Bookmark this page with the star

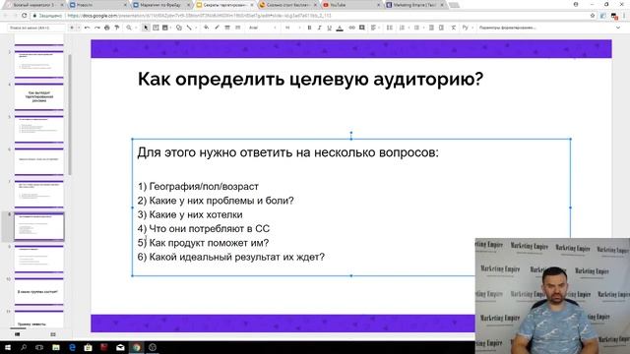(x=593, y=16)
